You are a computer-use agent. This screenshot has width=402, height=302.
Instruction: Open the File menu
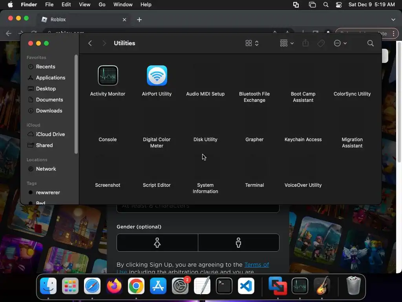tap(49, 5)
